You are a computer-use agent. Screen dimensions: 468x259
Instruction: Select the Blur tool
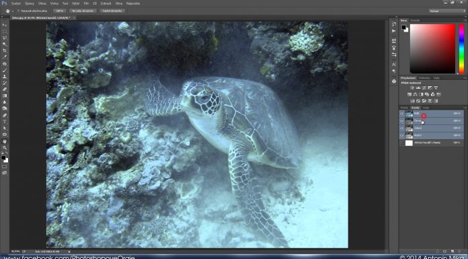(5, 102)
